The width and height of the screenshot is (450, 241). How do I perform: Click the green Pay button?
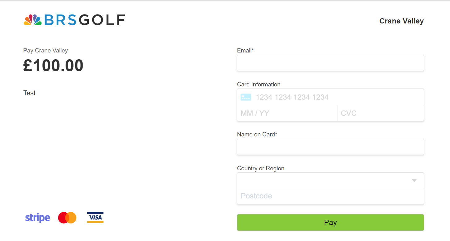click(x=330, y=222)
